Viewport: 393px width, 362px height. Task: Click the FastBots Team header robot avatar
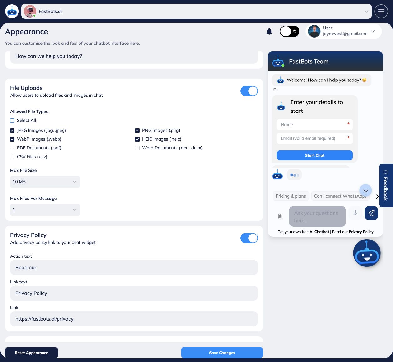tap(278, 62)
